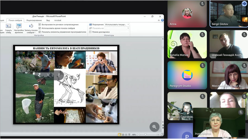This screenshot has width=248, height=139.
Task: Toggle 'Показать элементы управления проигрывателем' checkbox
Action: click(40, 32)
